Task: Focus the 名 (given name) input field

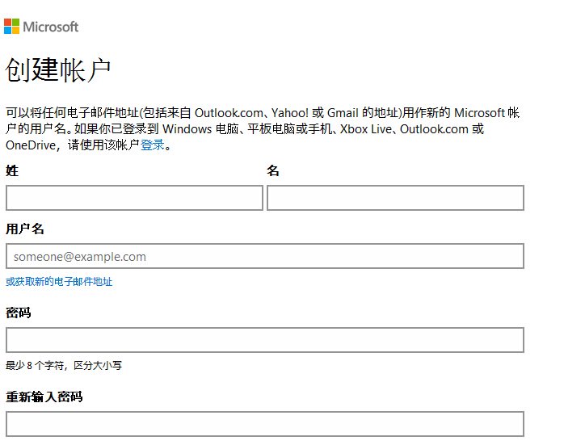Action: coord(395,198)
